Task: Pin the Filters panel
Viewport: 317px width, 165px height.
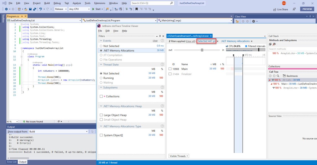Action: 159,36
